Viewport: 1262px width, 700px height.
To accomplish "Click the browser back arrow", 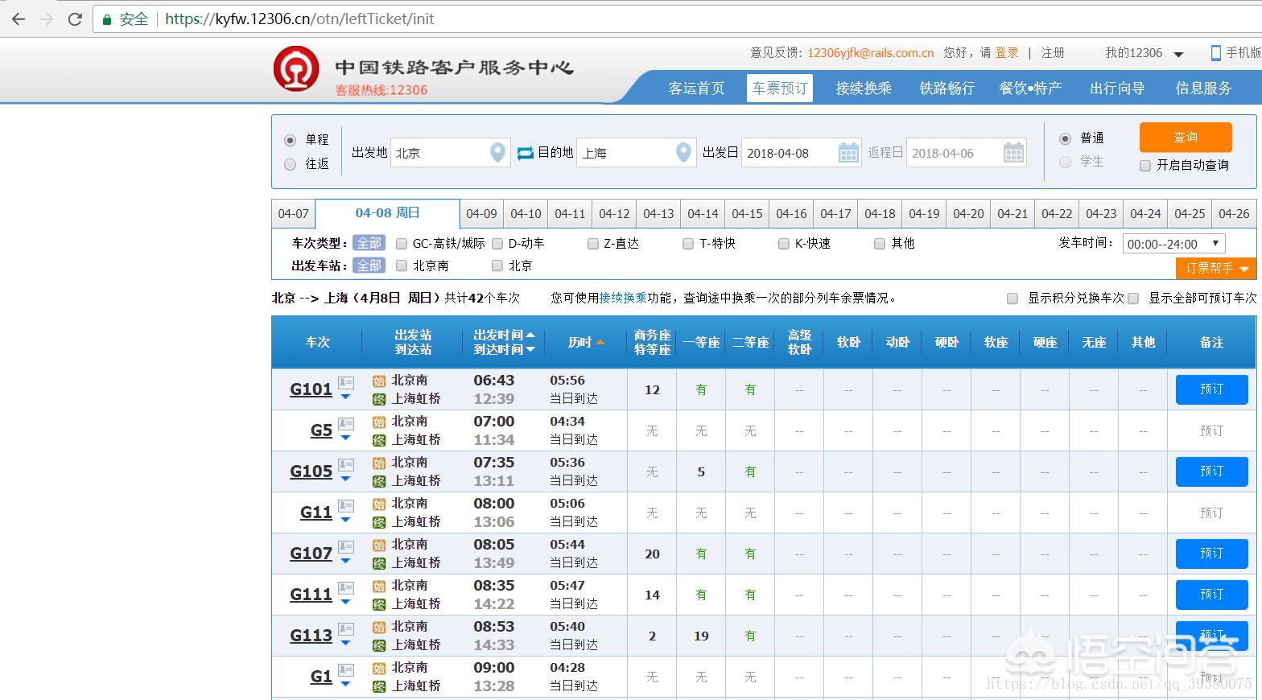I will point(18,19).
